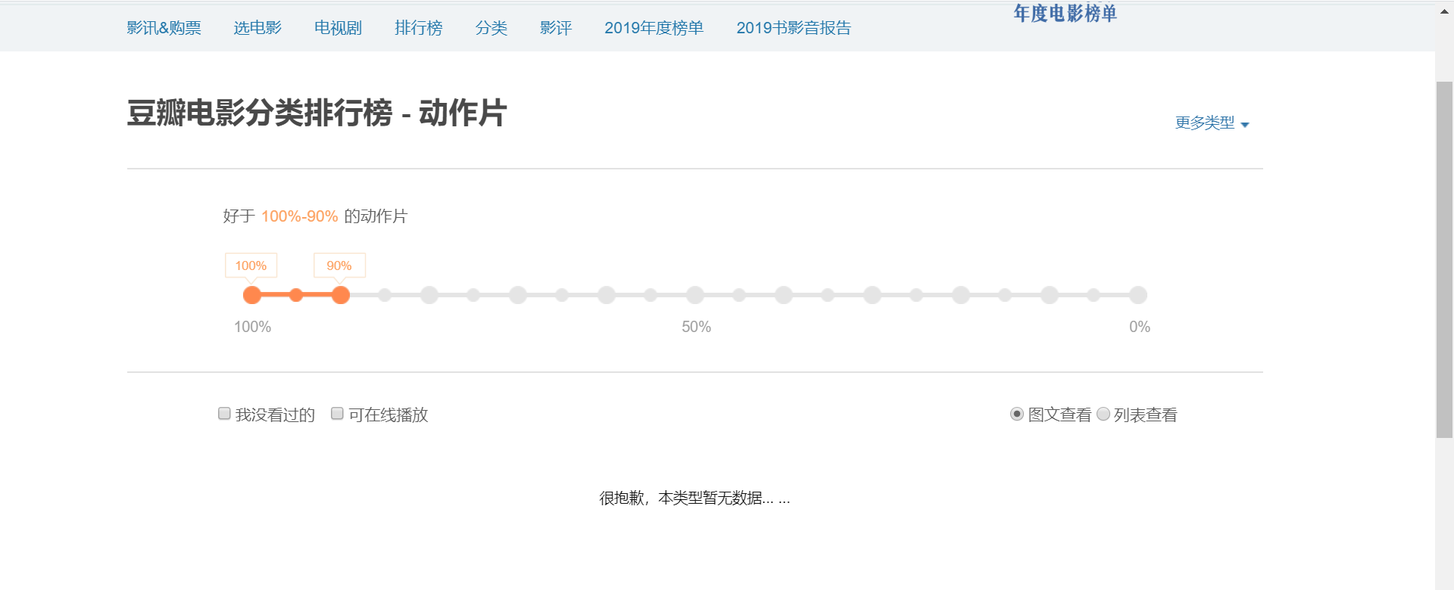Open the 2019年度榜单 link
The image size is (1454, 590).
point(654,28)
